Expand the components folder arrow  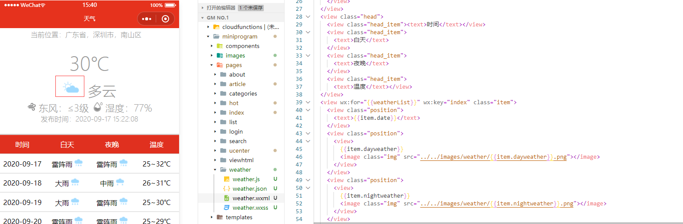[212, 46]
